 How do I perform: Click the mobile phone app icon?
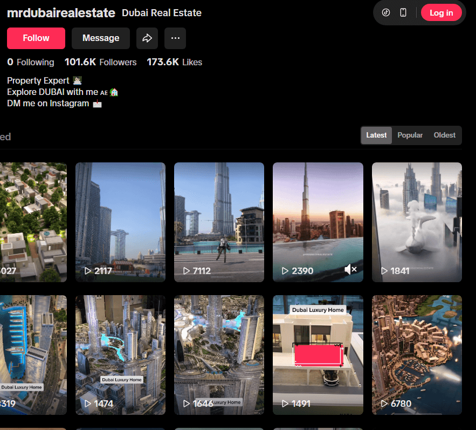(403, 12)
